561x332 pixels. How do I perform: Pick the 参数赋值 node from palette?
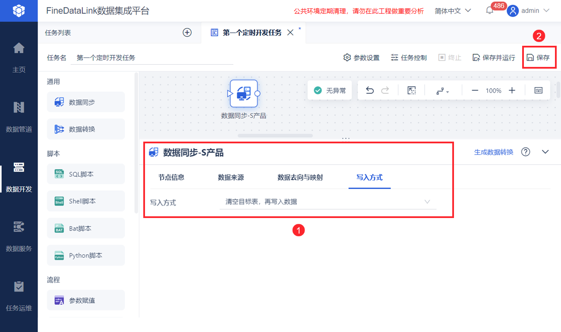coord(86,300)
